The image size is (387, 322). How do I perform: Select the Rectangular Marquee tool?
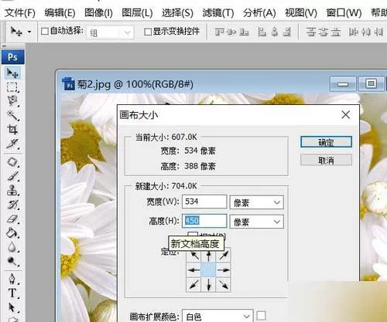[12, 87]
